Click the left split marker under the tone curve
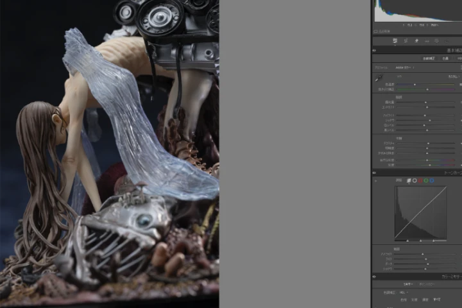 coord(407,241)
